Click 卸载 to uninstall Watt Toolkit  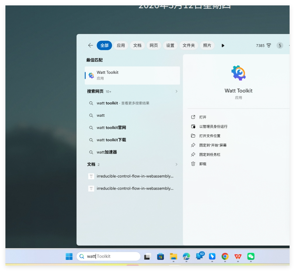coord(203,164)
